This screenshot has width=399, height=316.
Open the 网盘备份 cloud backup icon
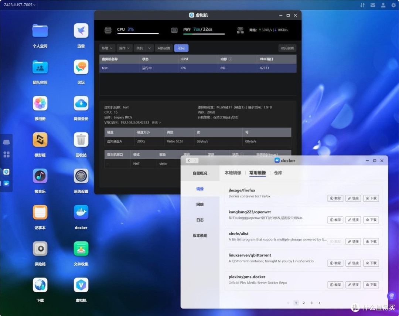click(81, 103)
